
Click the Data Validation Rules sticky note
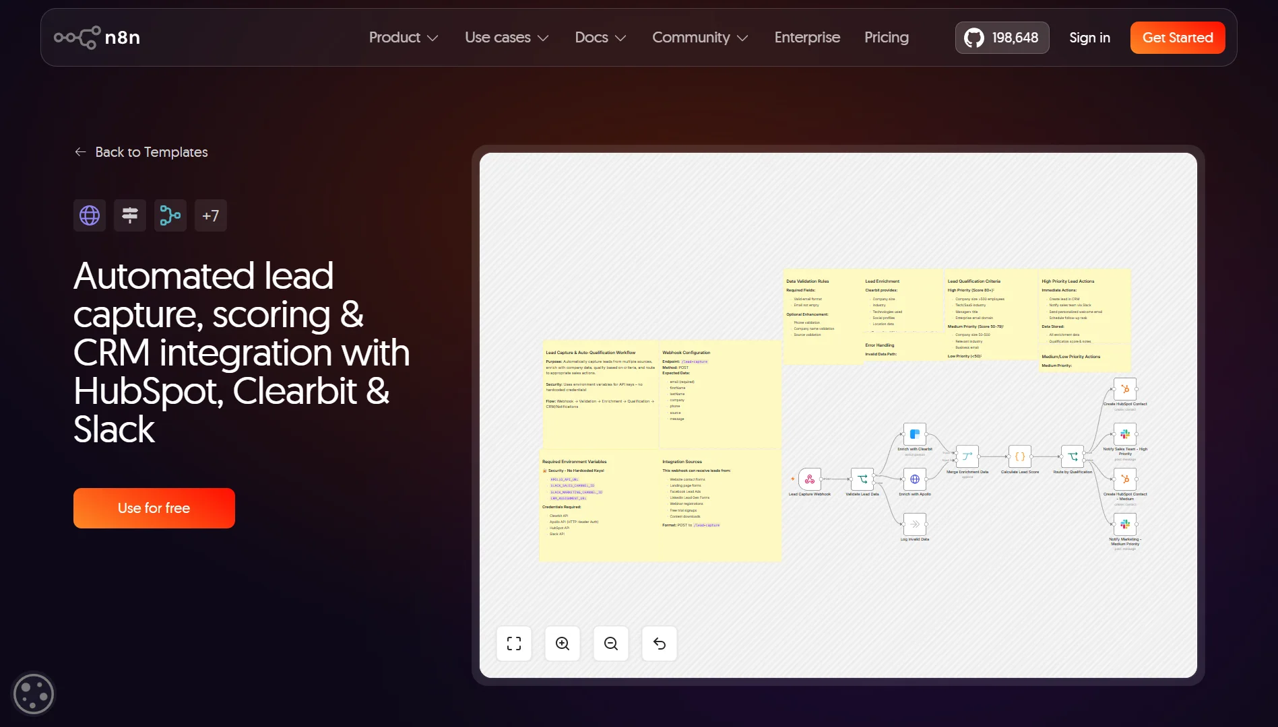[x=823, y=316]
